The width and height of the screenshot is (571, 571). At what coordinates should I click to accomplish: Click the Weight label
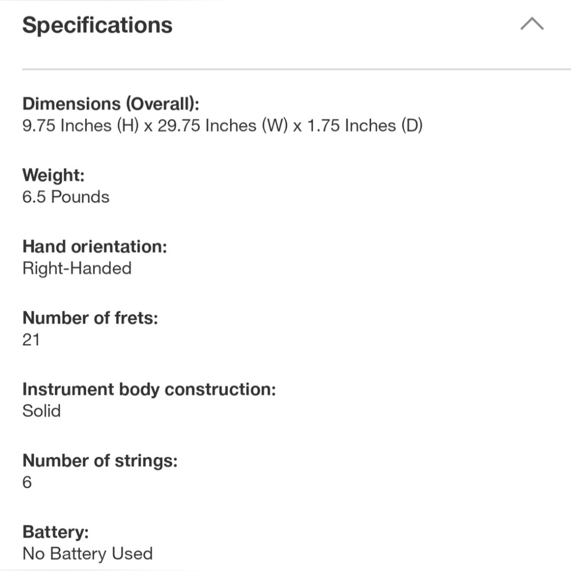[53, 175]
